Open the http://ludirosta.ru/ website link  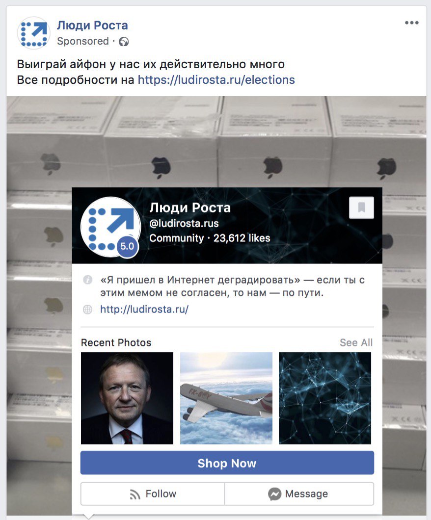(x=144, y=310)
